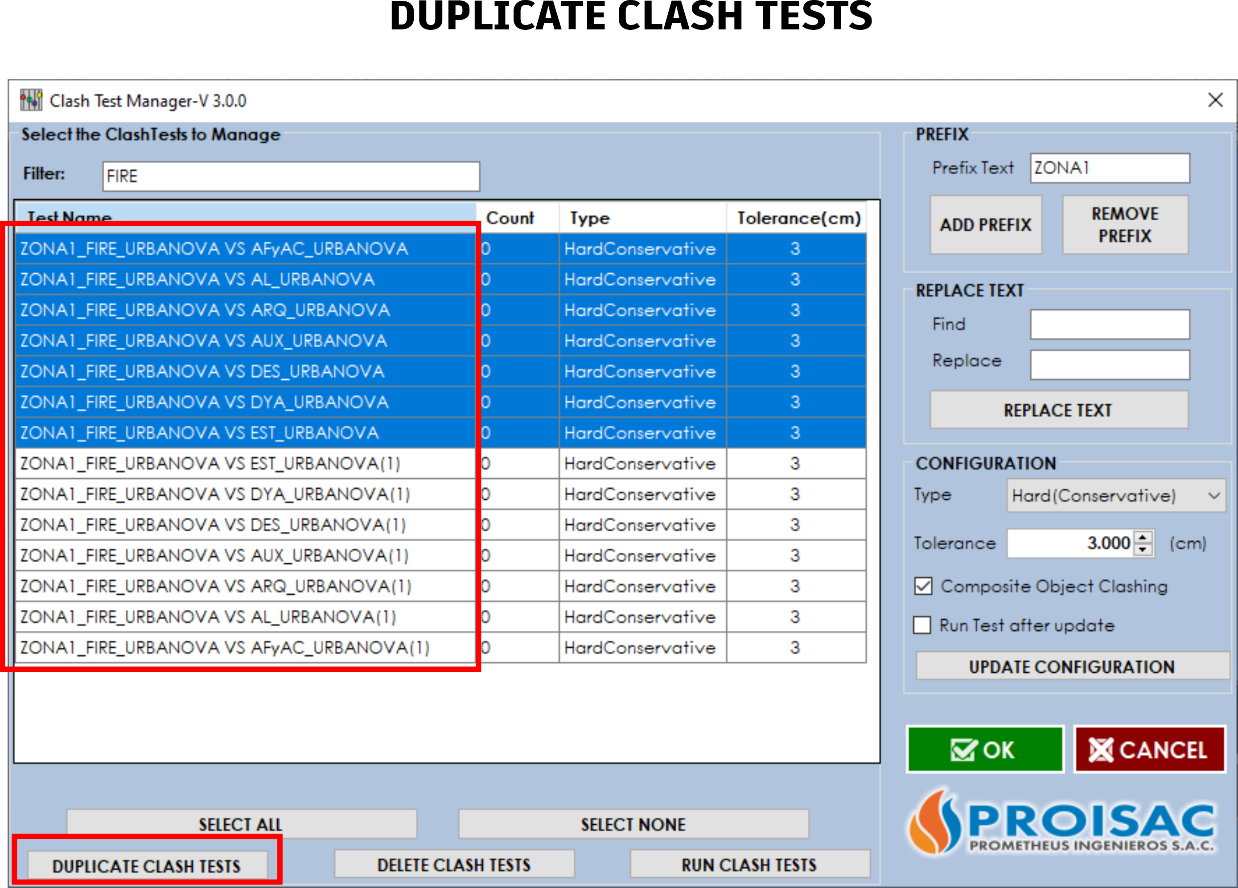Toggle Composite Object Clashing checkbox
This screenshot has height=888, width=1238.
tap(923, 586)
